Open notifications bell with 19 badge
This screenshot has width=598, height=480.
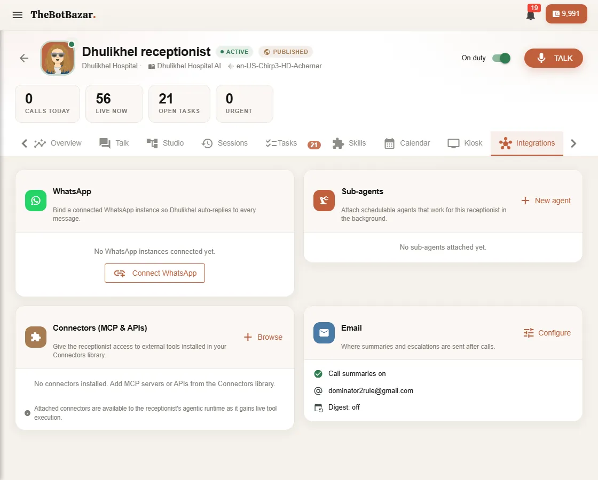pos(531,15)
